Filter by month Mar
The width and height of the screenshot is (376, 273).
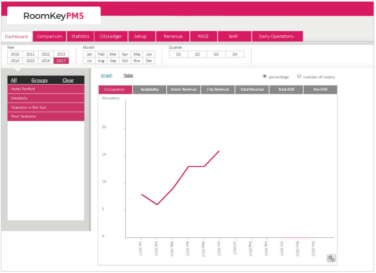coord(113,54)
